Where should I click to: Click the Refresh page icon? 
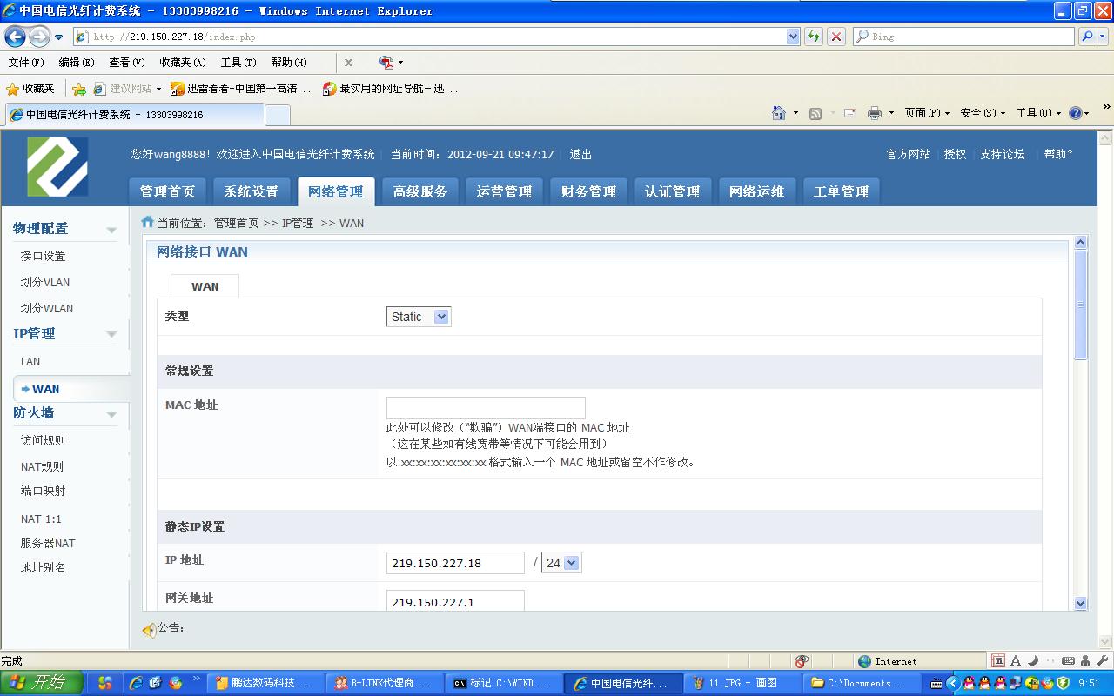814,37
